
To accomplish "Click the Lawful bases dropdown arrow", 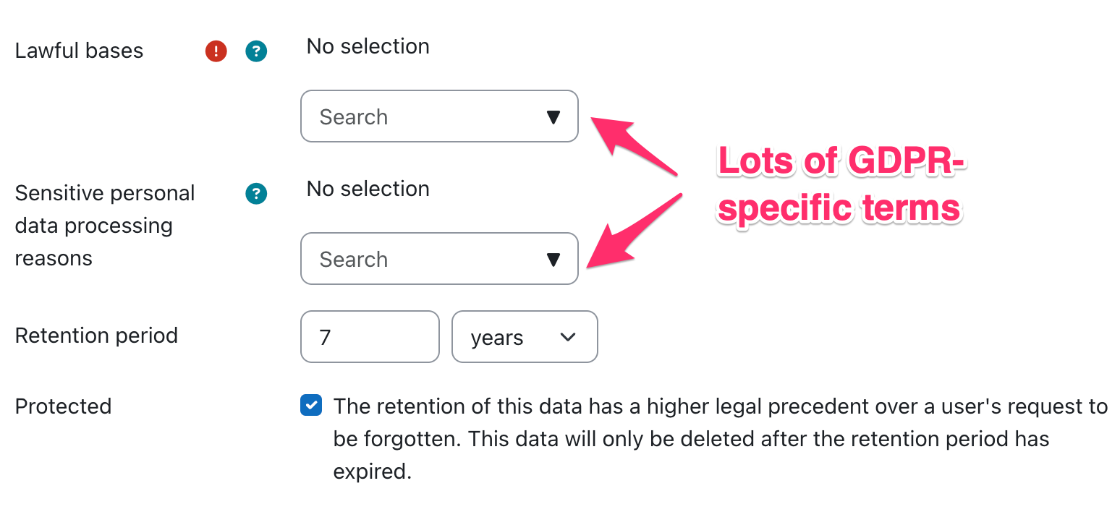I will click(553, 117).
